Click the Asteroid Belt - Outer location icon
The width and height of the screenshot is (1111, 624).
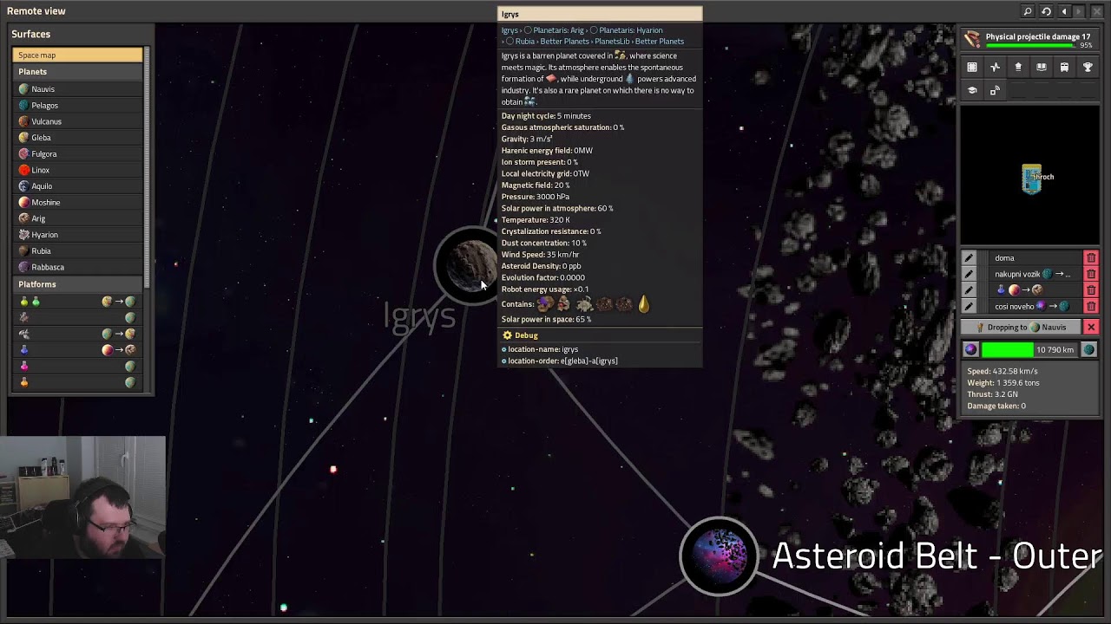point(719,555)
